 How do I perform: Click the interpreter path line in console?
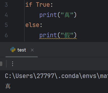pos(56,76)
